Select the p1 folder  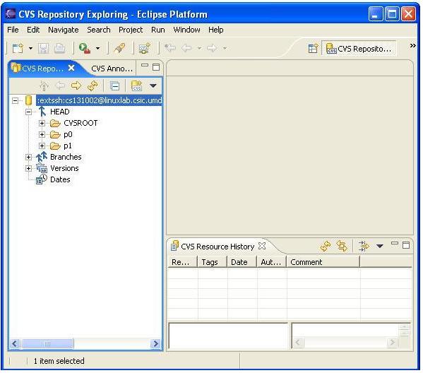pos(68,146)
